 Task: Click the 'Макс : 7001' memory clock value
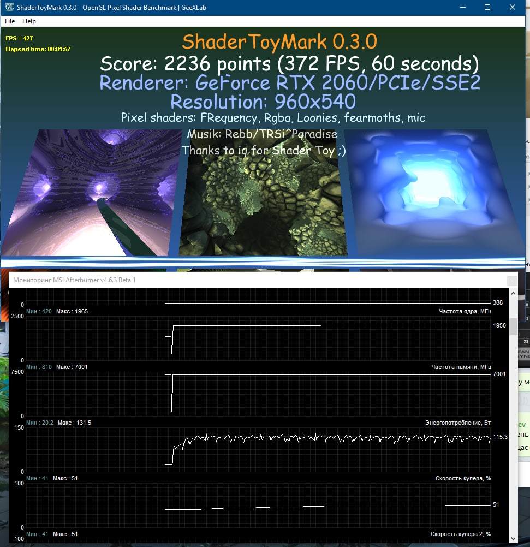[x=72, y=367]
